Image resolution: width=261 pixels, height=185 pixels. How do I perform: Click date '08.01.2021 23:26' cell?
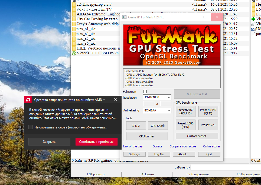pyautogui.click(x=224, y=9)
